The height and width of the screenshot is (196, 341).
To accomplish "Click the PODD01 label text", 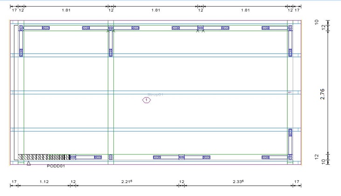I will tap(55, 166).
